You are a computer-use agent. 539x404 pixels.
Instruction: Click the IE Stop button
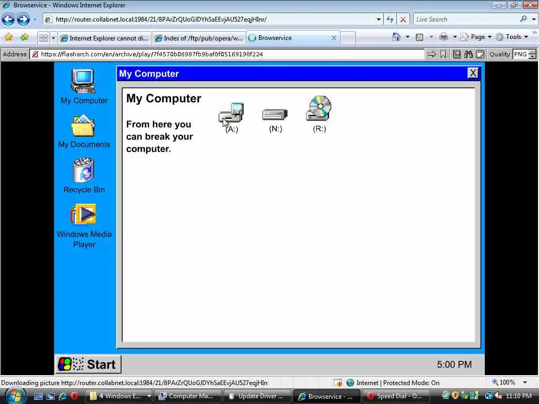pyautogui.click(x=403, y=19)
